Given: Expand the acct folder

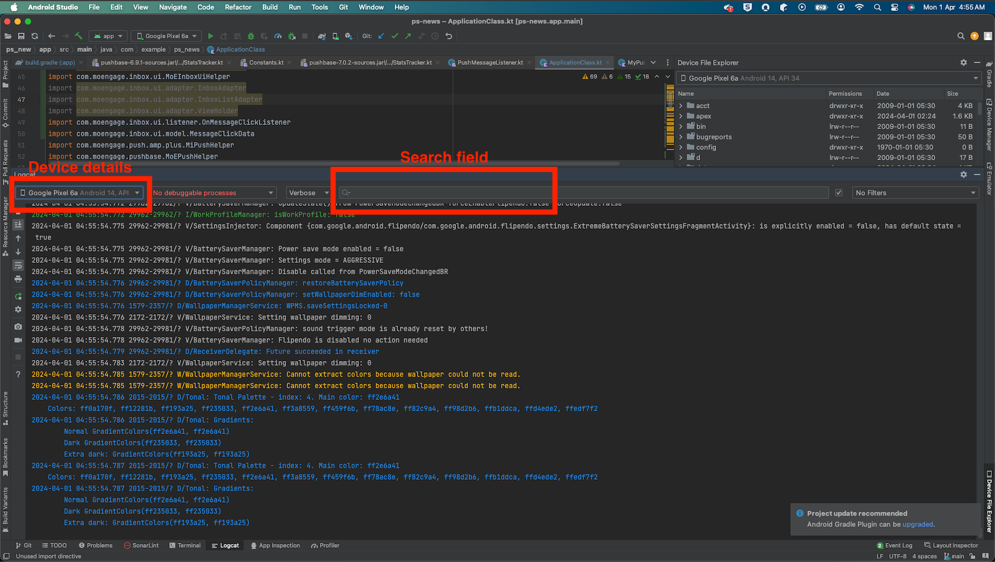Looking at the screenshot, I should 681,106.
